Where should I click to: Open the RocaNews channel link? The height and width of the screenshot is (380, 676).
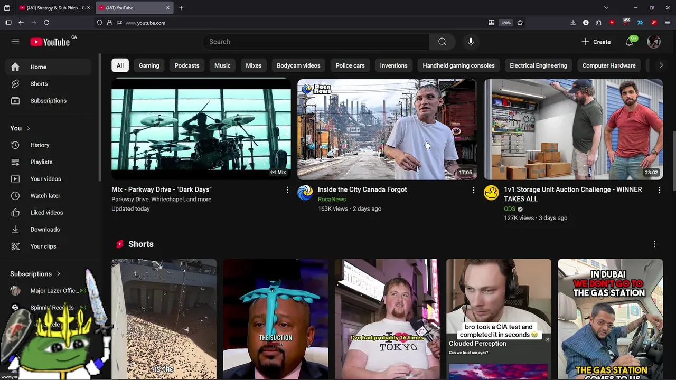(332, 199)
